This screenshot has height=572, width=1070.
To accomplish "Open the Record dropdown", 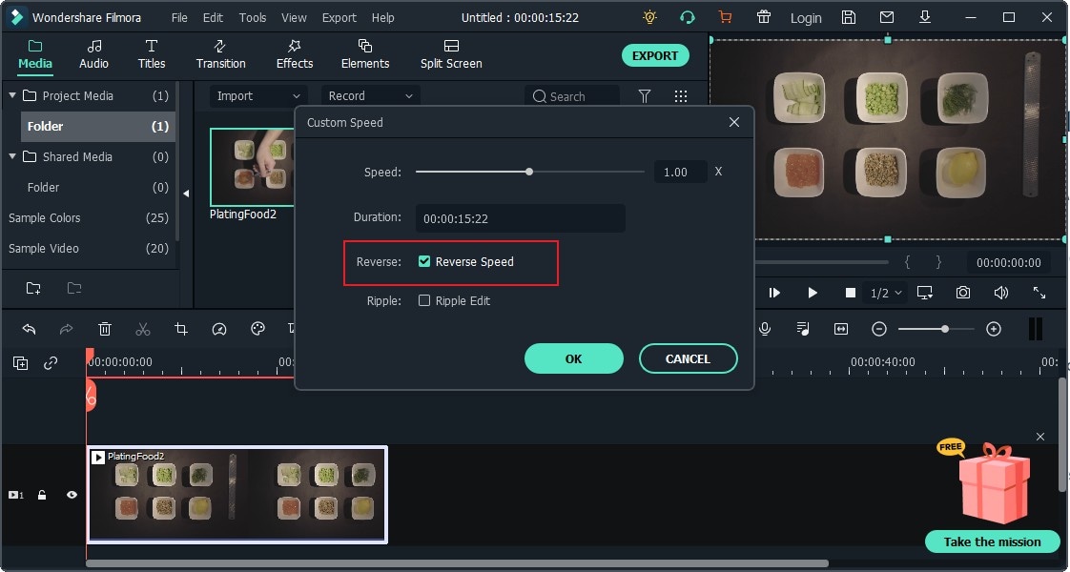I will pos(371,96).
